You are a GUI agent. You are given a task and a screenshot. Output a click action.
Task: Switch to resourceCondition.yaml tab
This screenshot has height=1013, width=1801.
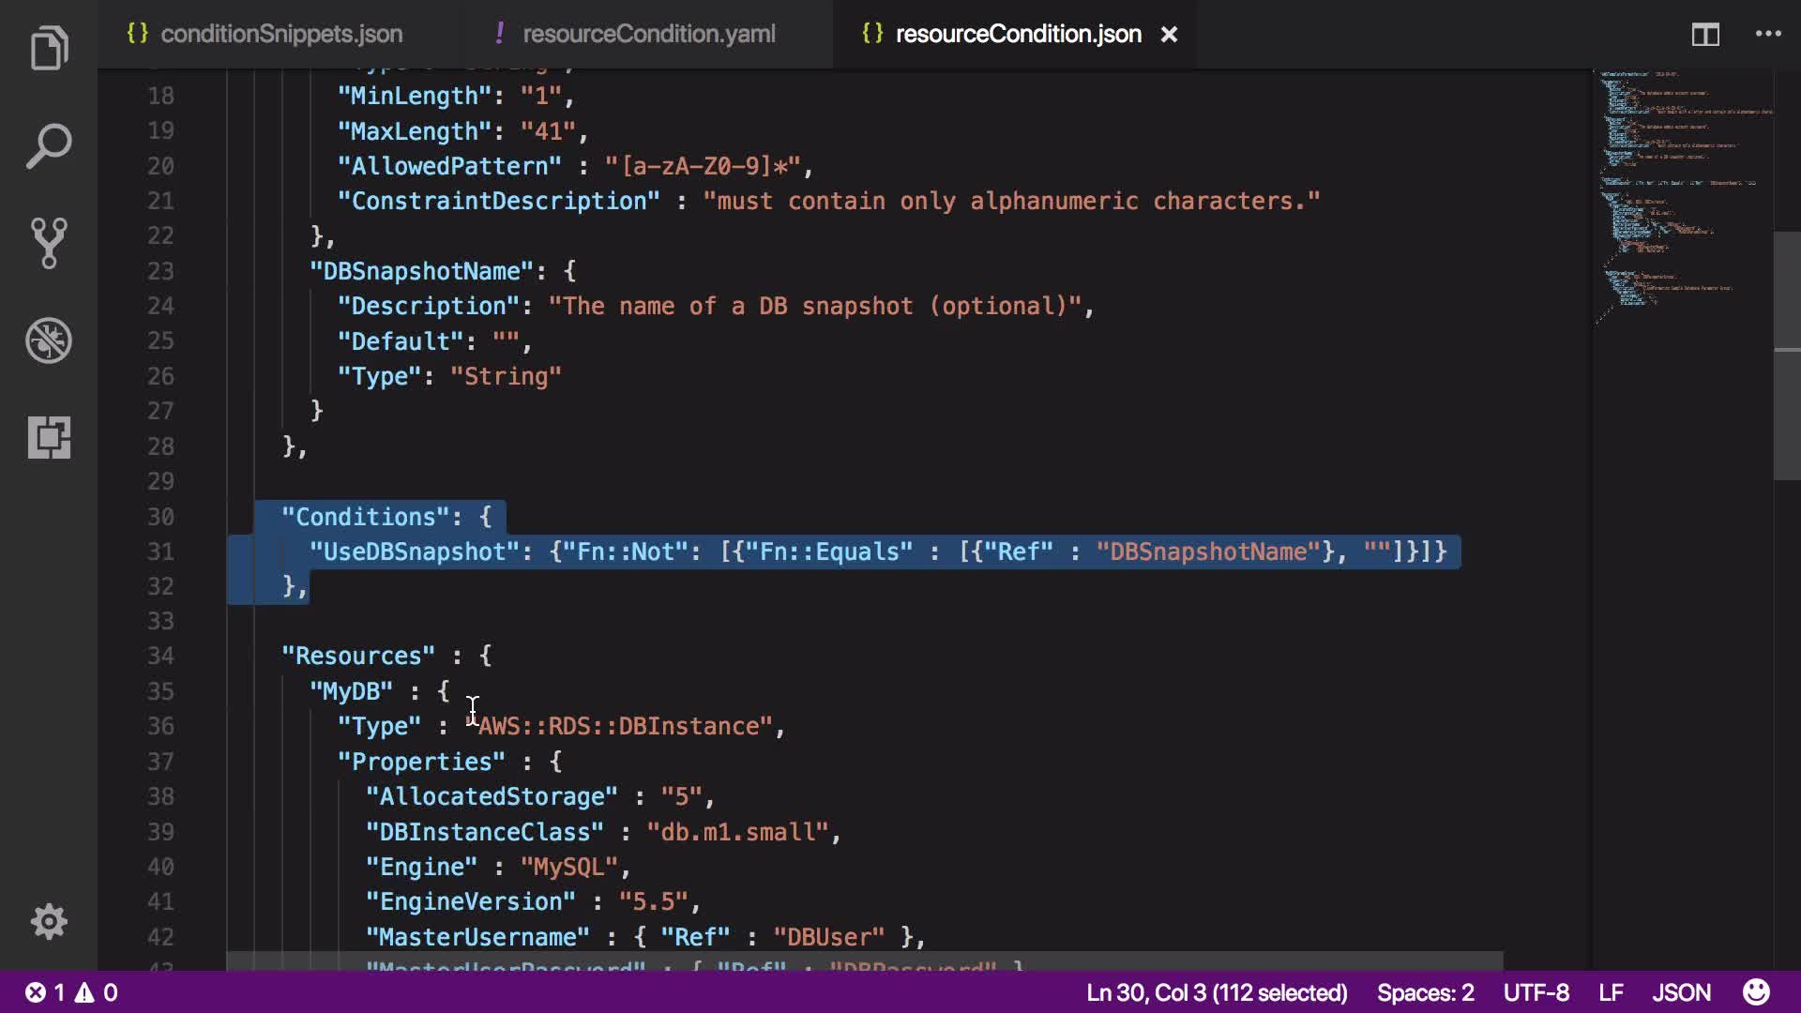(648, 34)
